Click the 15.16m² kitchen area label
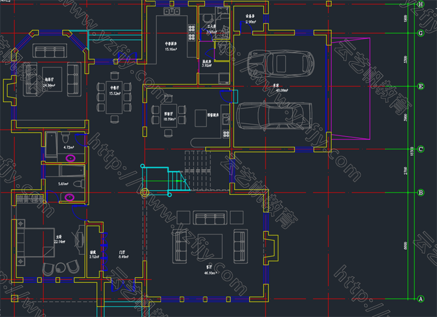This screenshot has width=437, height=317. click(170, 49)
